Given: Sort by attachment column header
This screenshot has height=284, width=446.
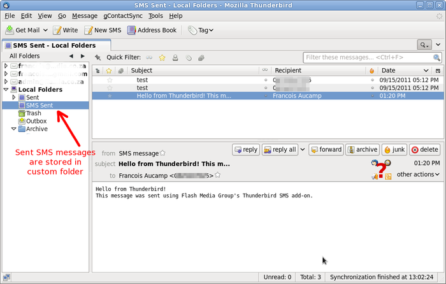Looking at the screenshot, I should (x=121, y=71).
